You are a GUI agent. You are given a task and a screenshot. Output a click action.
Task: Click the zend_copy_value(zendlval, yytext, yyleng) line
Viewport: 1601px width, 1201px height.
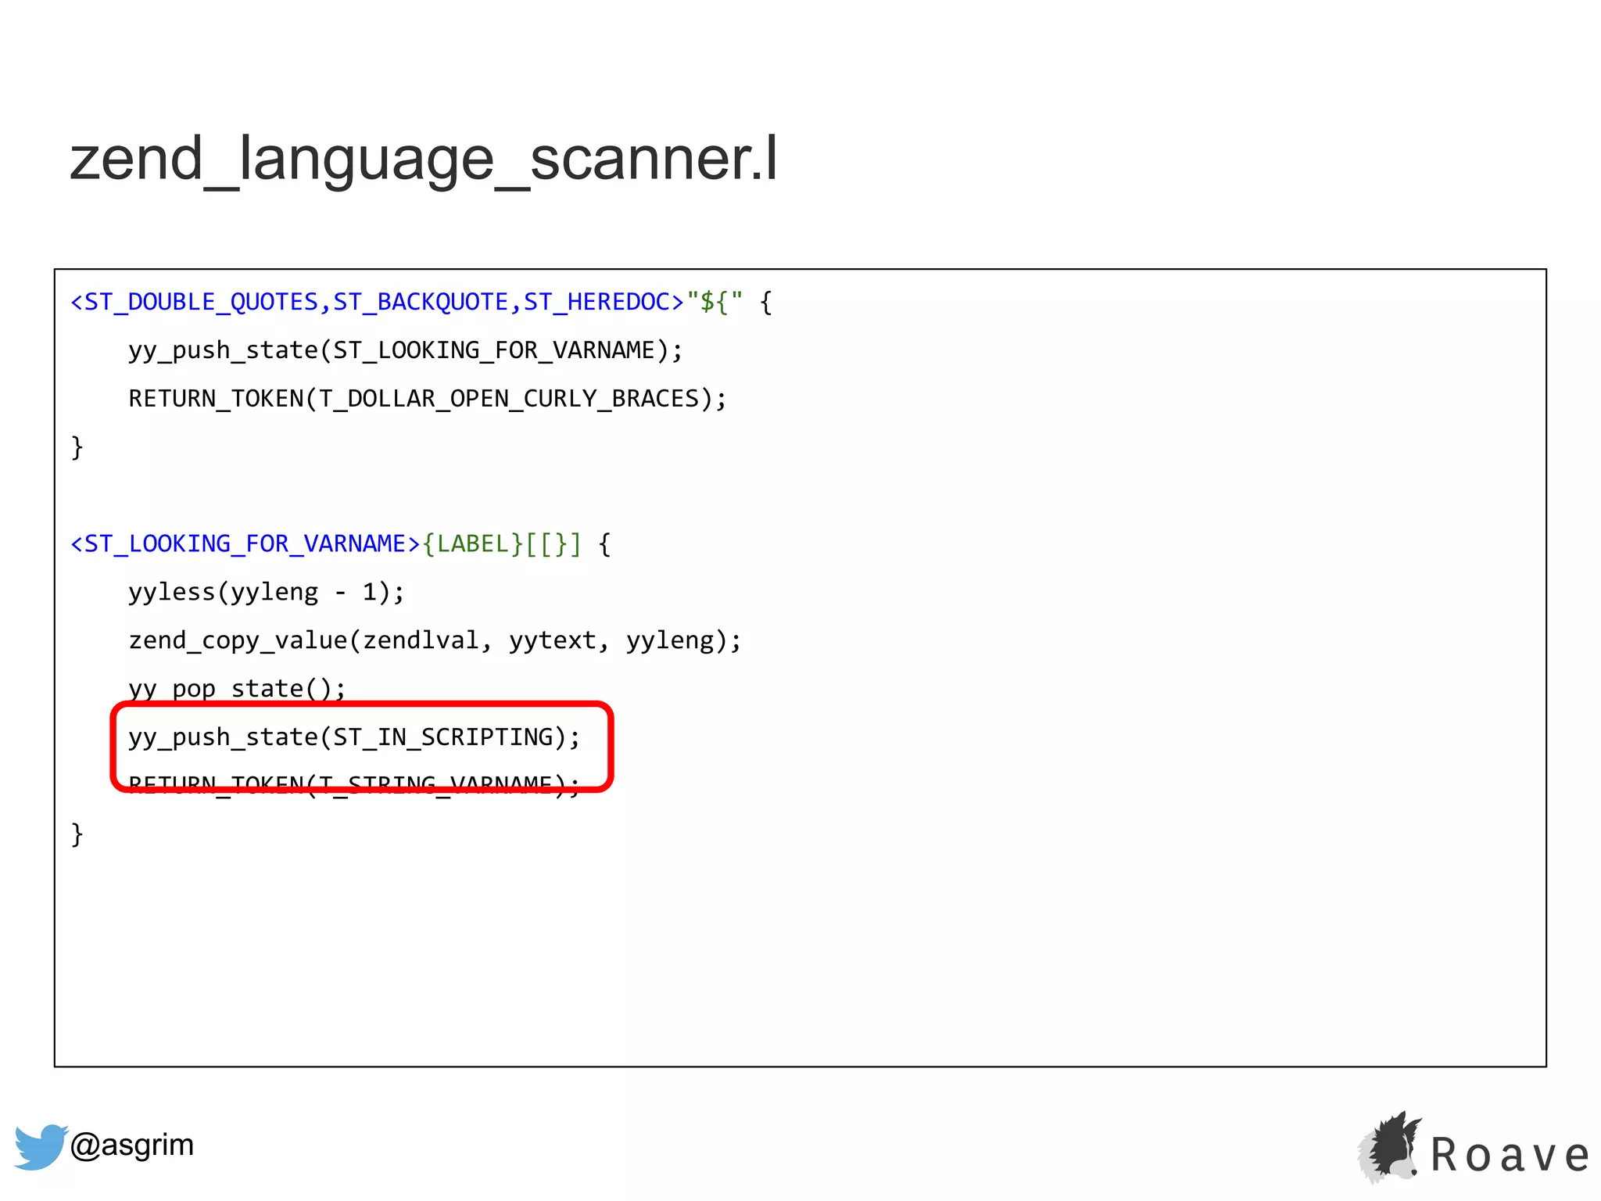point(435,640)
